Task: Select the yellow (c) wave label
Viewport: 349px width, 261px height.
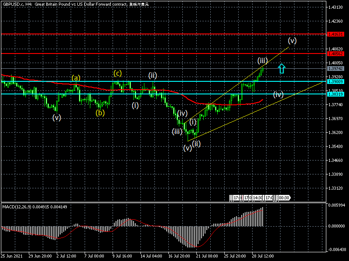Action: click(118, 73)
